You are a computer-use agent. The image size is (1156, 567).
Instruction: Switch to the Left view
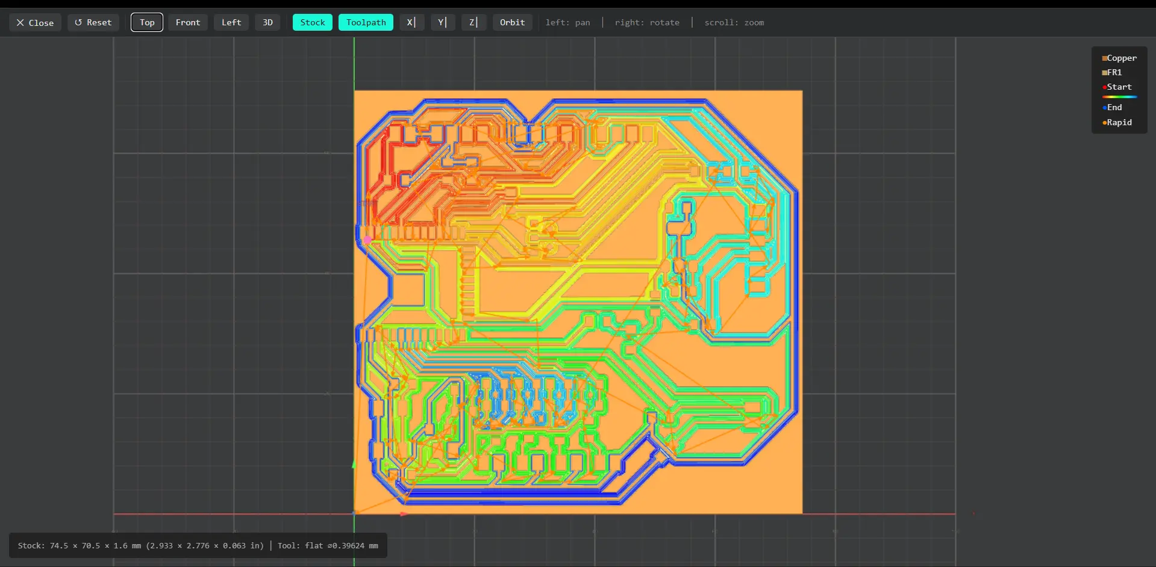coord(231,23)
